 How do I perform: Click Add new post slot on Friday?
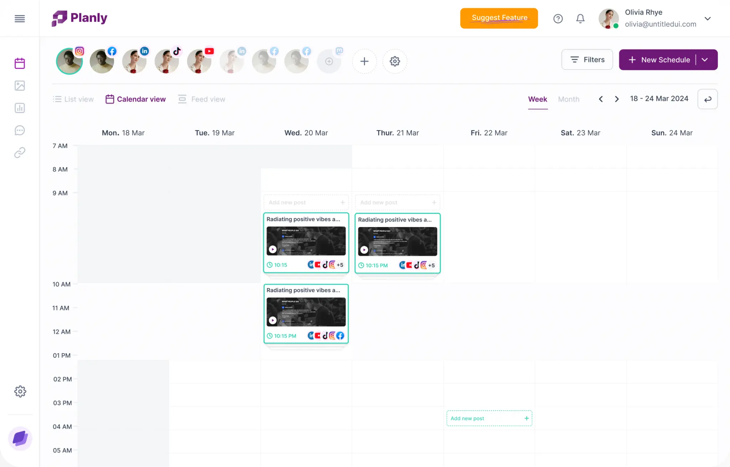coord(489,418)
